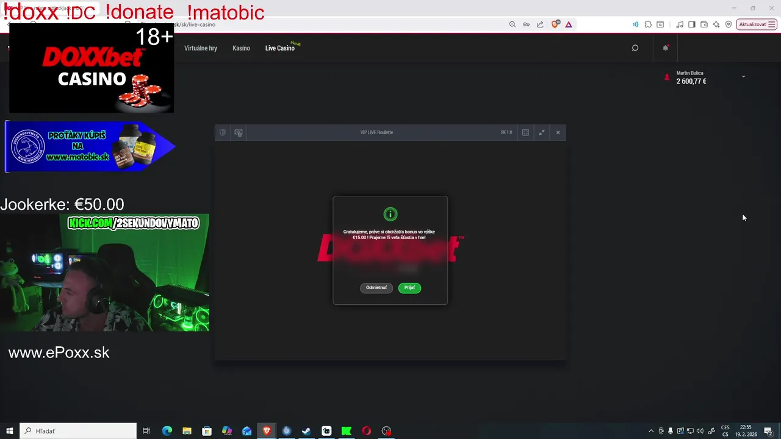This screenshot has height=439, width=781.
Task: Click the shrink arrows icon in roulette header
Action: point(542,132)
